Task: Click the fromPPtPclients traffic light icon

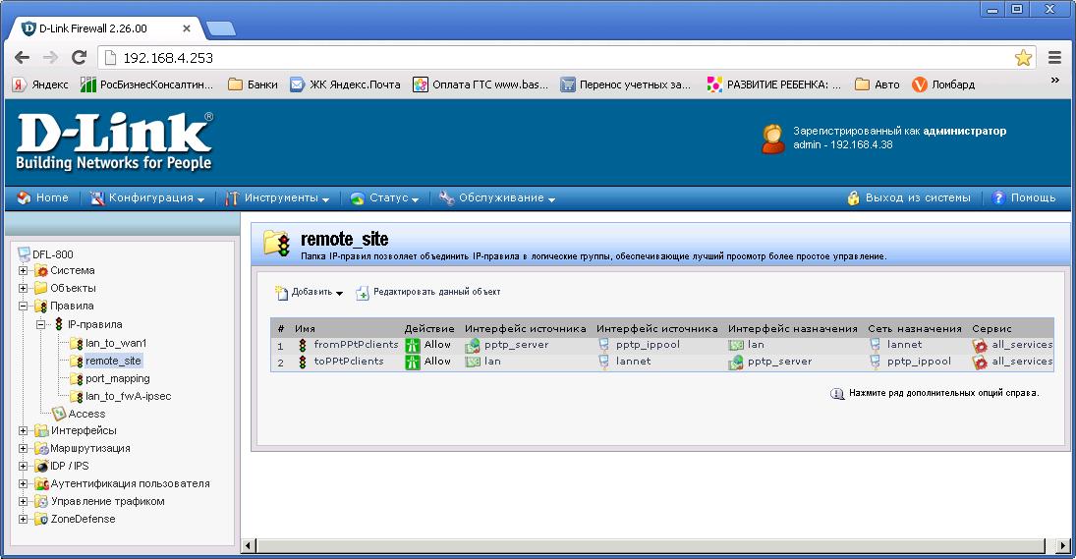Action: click(x=302, y=345)
